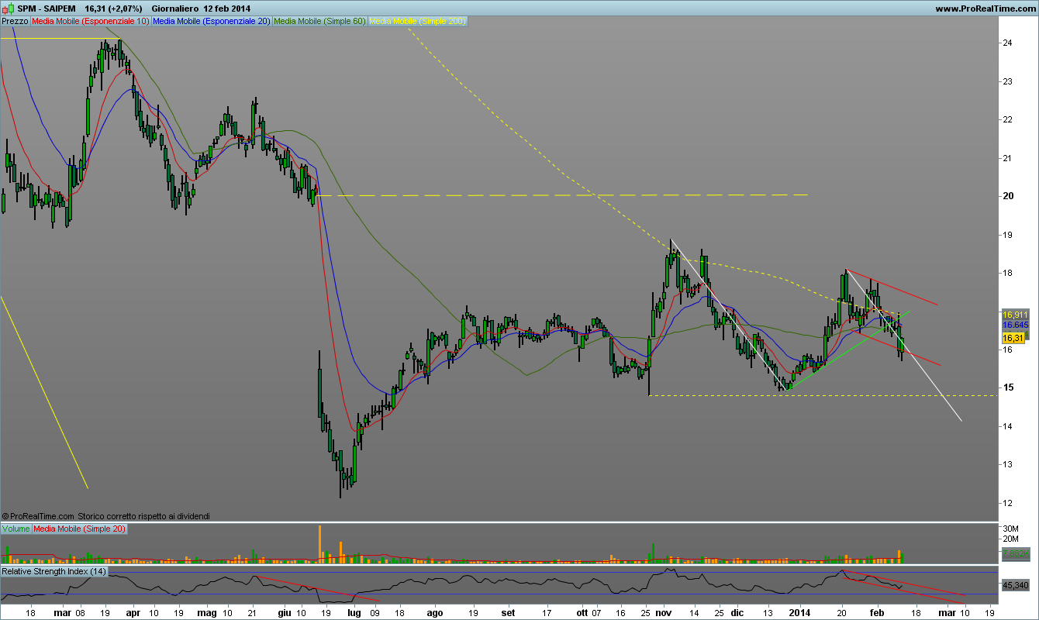The height and width of the screenshot is (620, 1039).
Task: Click the candlestick chart-type icon beside SPM
Action: [x=8, y=8]
